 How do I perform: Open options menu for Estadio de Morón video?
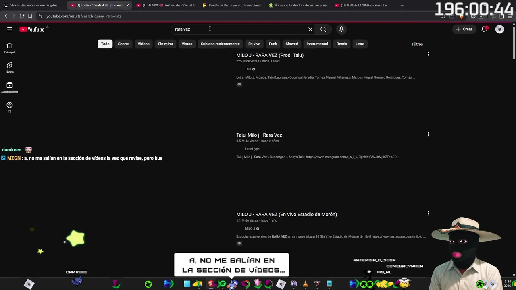tap(428, 213)
